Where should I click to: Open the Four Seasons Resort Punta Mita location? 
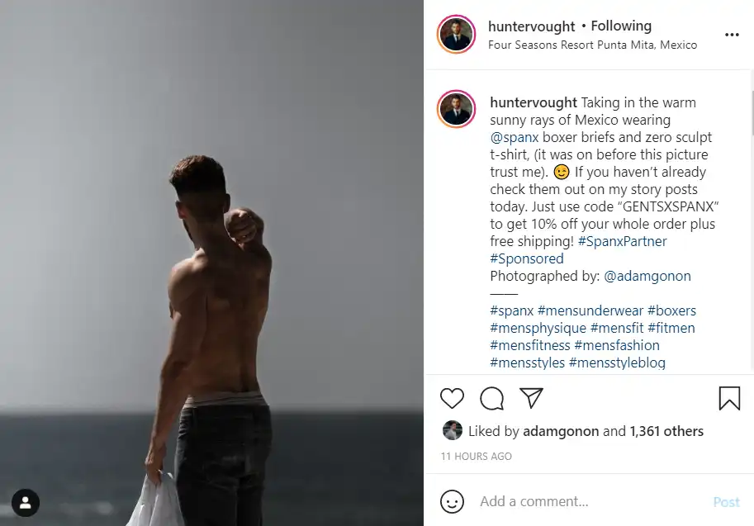592,45
